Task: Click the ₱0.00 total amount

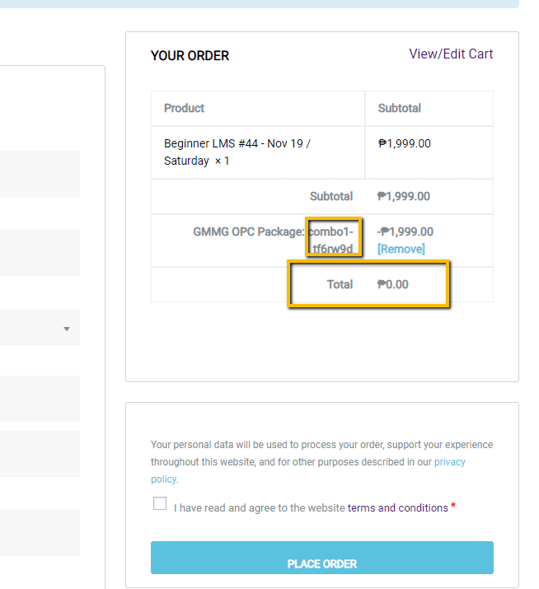Action: [392, 284]
